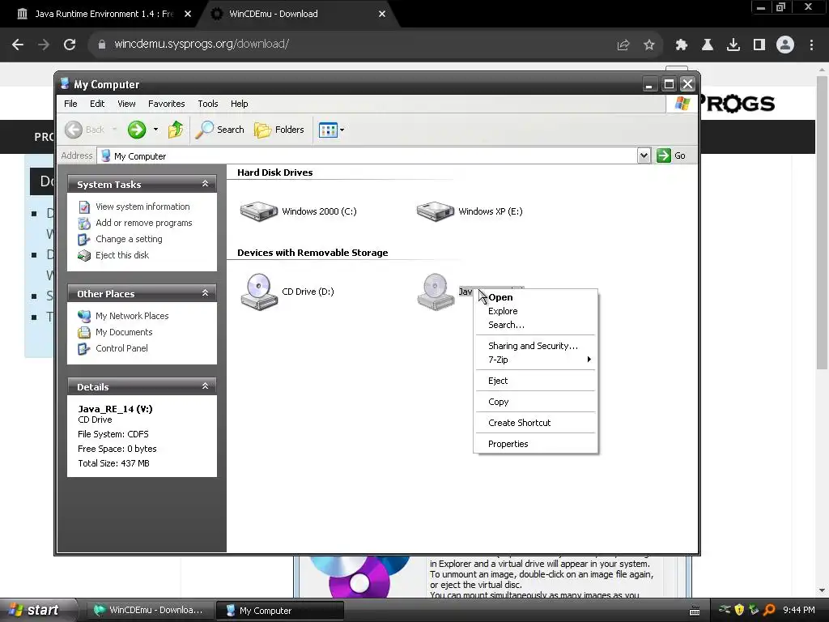The height and width of the screenshot is (622, 829).
Task: Choose Open in context menu
Action: tap(536, 297)
